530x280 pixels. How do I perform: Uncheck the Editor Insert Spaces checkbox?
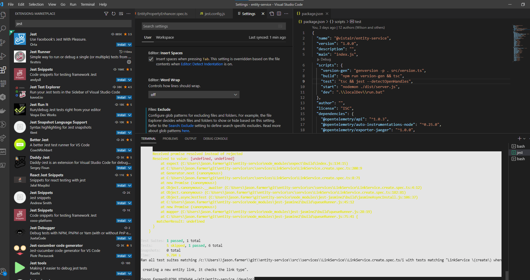tap(151, 59)
